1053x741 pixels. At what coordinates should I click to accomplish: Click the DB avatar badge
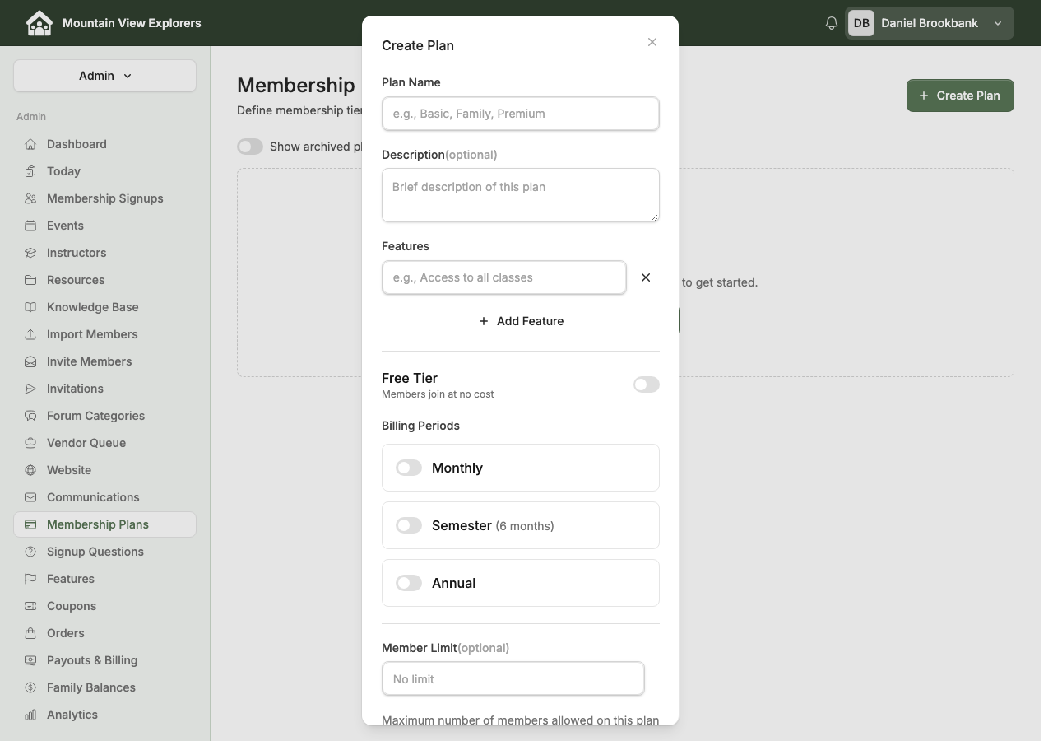click(861, 23)
